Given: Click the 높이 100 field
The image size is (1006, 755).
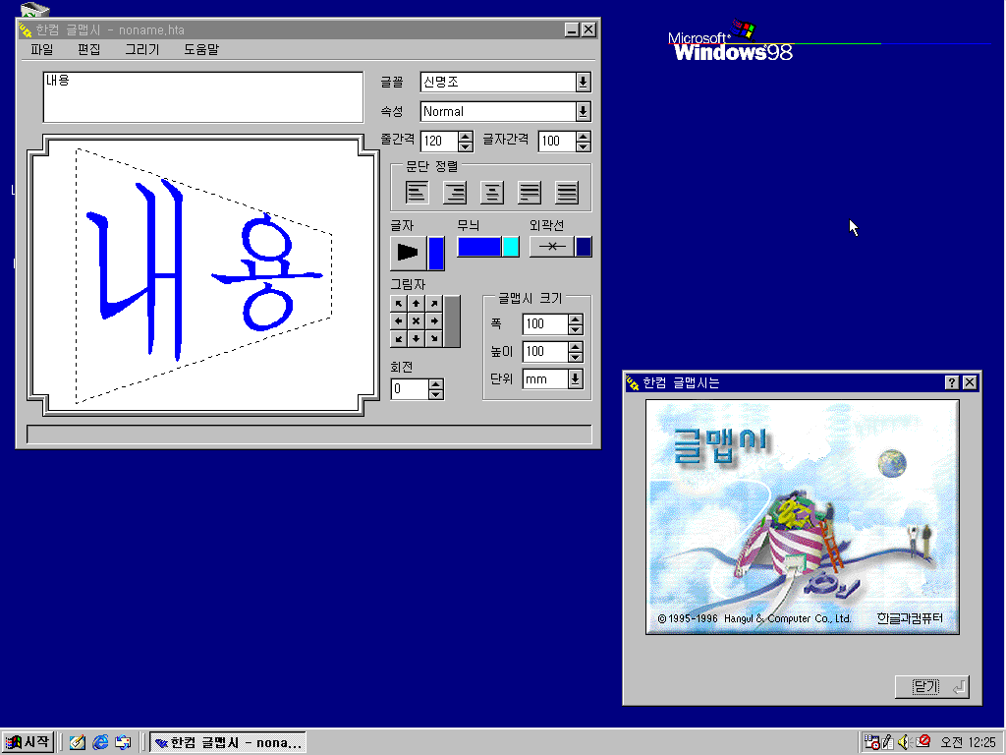Looking at the screenshot, I should 545,352.
